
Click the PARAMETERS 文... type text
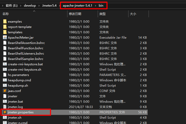113,75
